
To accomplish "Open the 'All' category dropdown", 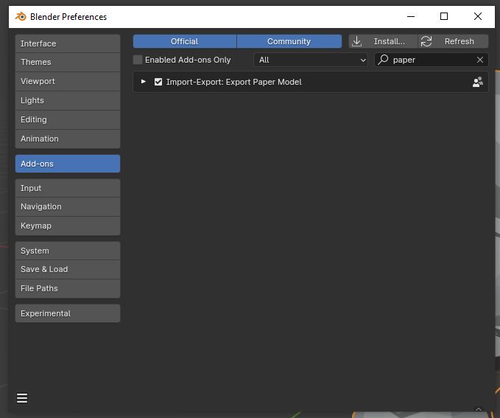I will [311, 60].
